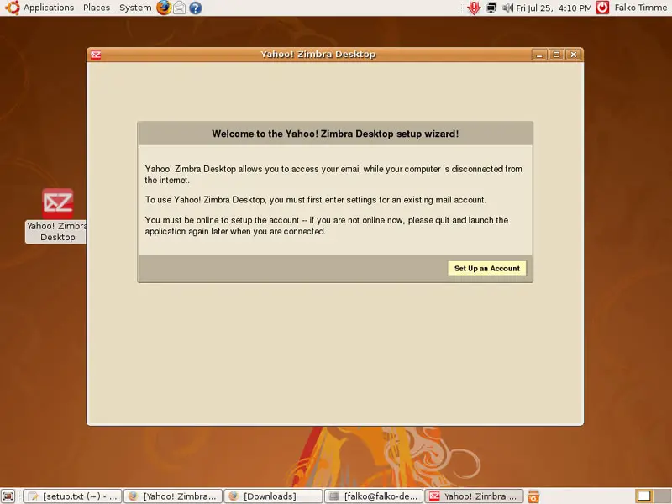
Task: Open the mail envelope launcher in top panel
Action: point(180,8)
